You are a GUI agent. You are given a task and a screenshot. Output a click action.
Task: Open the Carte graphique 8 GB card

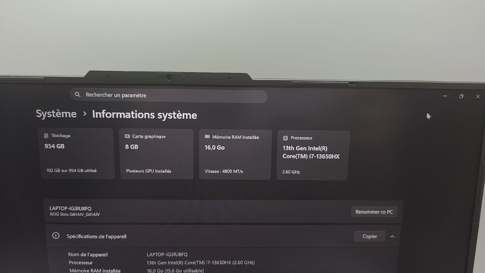[157, 154]
